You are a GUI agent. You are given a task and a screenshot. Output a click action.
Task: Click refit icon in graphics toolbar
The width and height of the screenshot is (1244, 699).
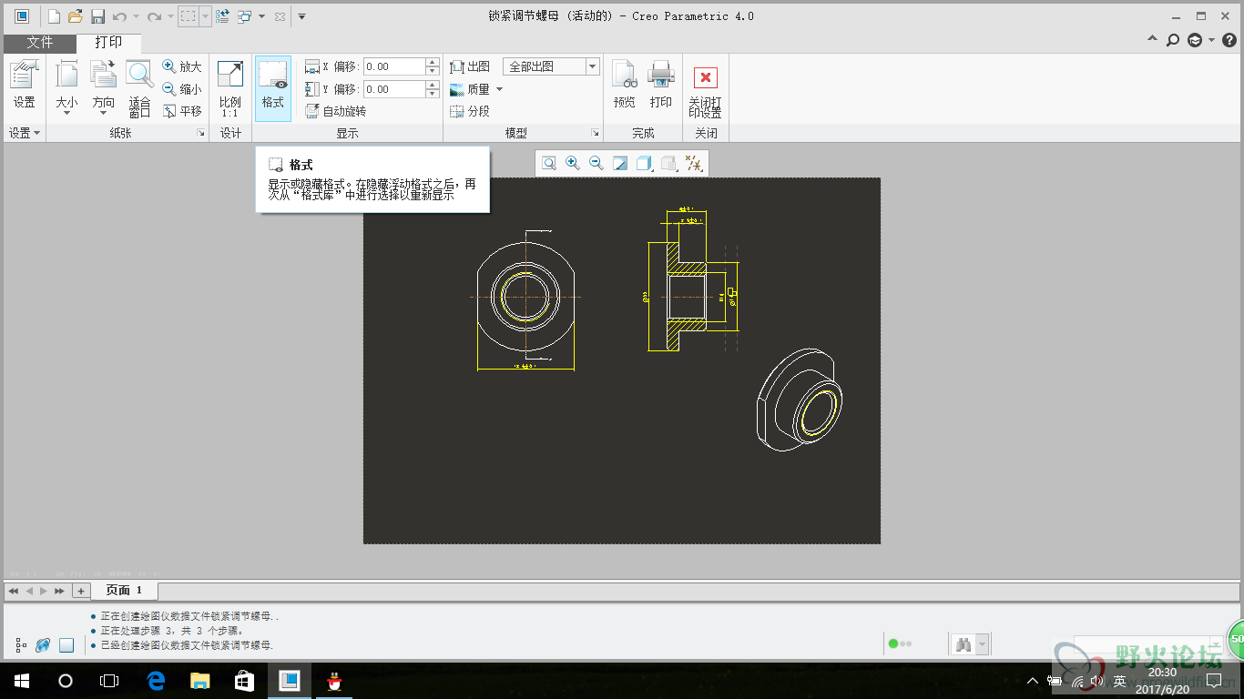(549, 163)
